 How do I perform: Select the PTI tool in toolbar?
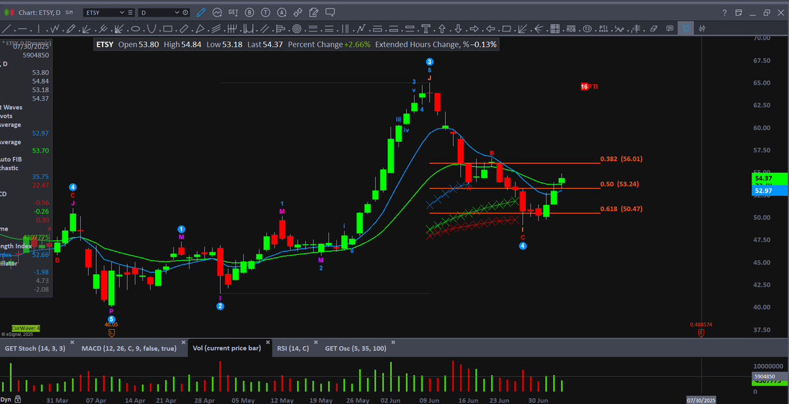tap(603, 28)
